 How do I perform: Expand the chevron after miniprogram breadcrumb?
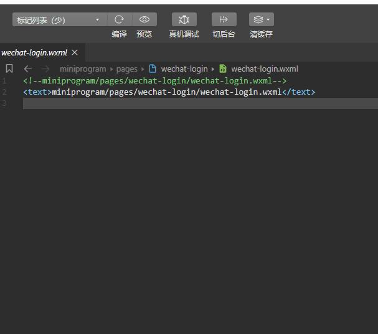point(111,69)
